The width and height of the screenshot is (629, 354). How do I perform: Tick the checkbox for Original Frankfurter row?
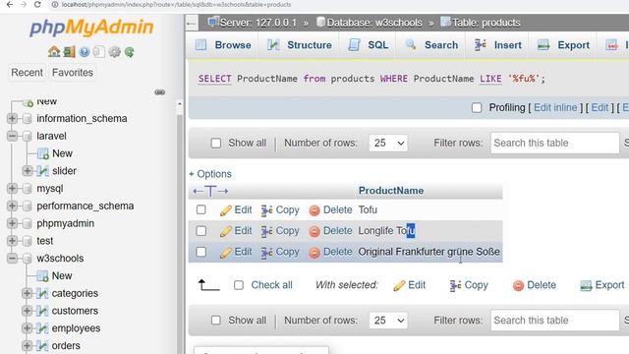tap(200, 252)
